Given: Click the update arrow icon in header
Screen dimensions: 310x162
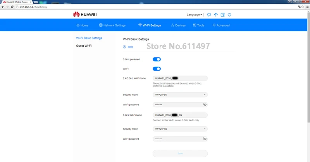Looking at the screenshot, I should coord(216,15).
